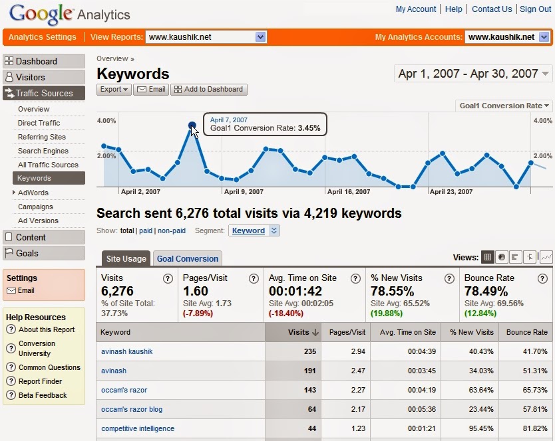Switch to table view icon
555x441 pixels.
tap(488, 257)
